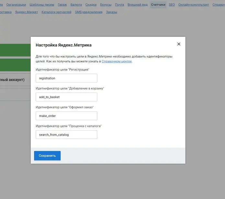Click the label Идетнификатор цели "Добавление в корзину"

click(x=70, y=88)
